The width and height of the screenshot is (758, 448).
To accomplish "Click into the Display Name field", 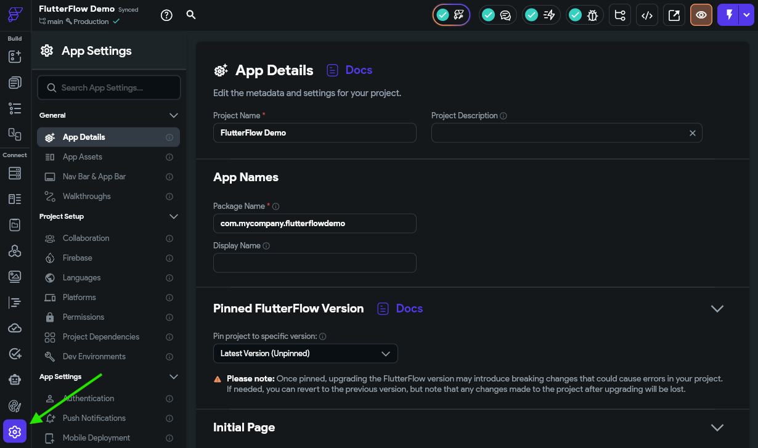I will click(x=315, y=263).
